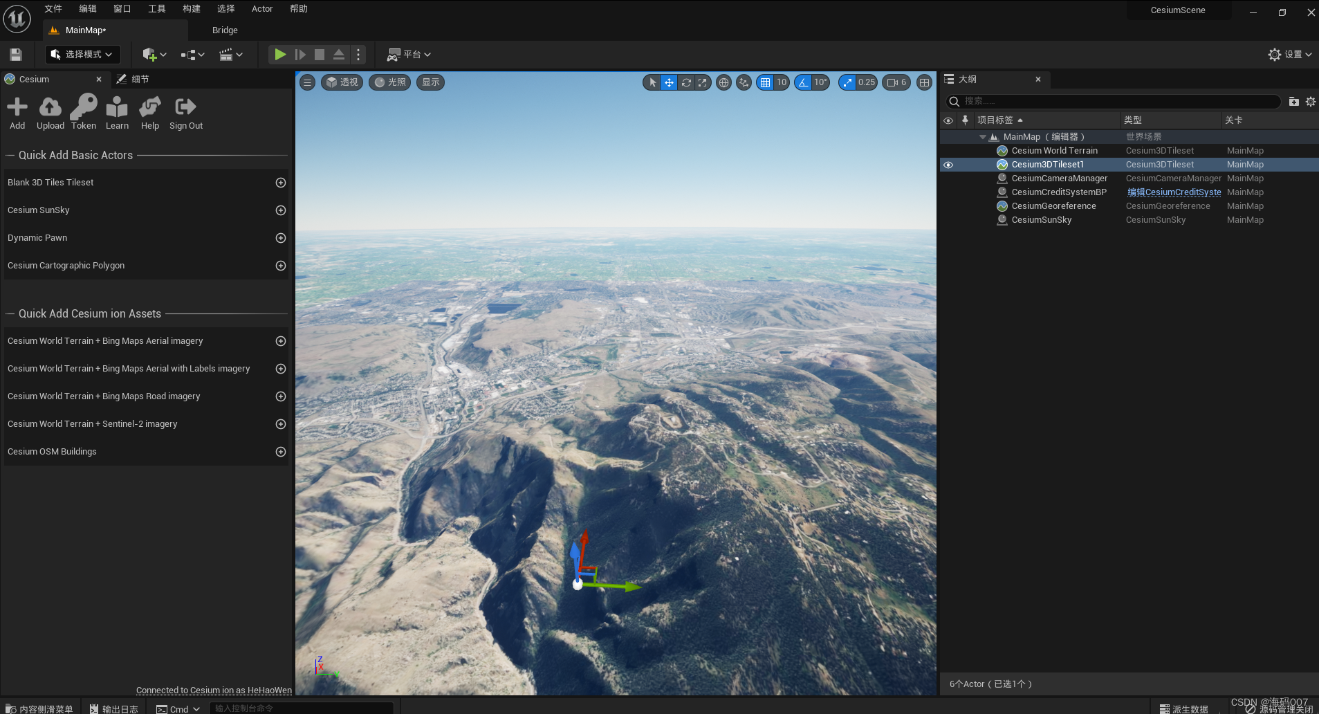Click Sign Out in the Cesium panel
The width and height of the screenshot is (1319, 714).
(x=185, y=111)
